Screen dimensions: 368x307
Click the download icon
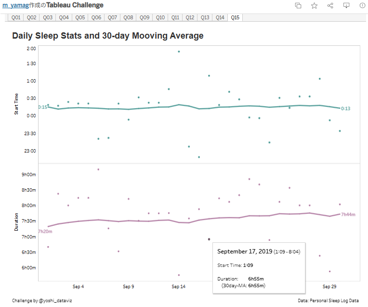tap(346, 5)
